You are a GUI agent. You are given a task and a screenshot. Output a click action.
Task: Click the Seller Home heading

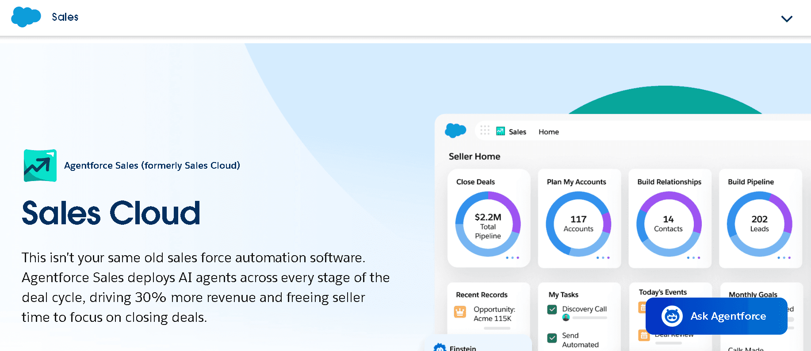tap(474, 156)
